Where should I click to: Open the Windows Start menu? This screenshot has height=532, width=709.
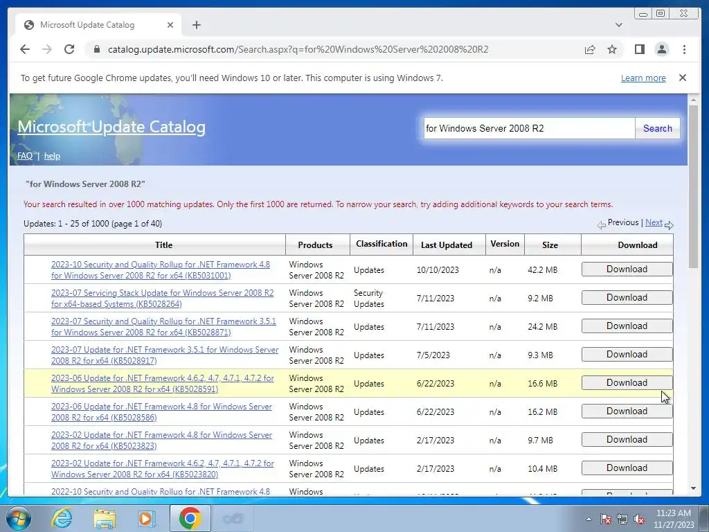(x=18, y=518)
